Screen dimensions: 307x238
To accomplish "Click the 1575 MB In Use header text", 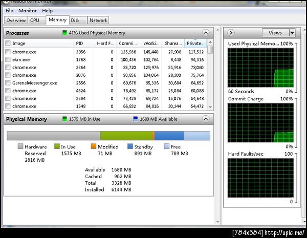I will coord(84,119).
